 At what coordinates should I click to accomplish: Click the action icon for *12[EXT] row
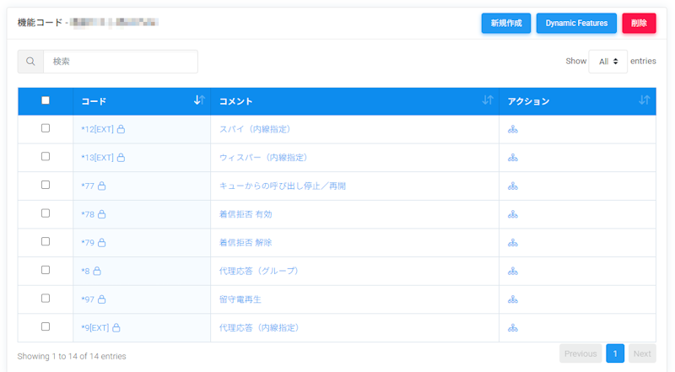click(512, 129)
